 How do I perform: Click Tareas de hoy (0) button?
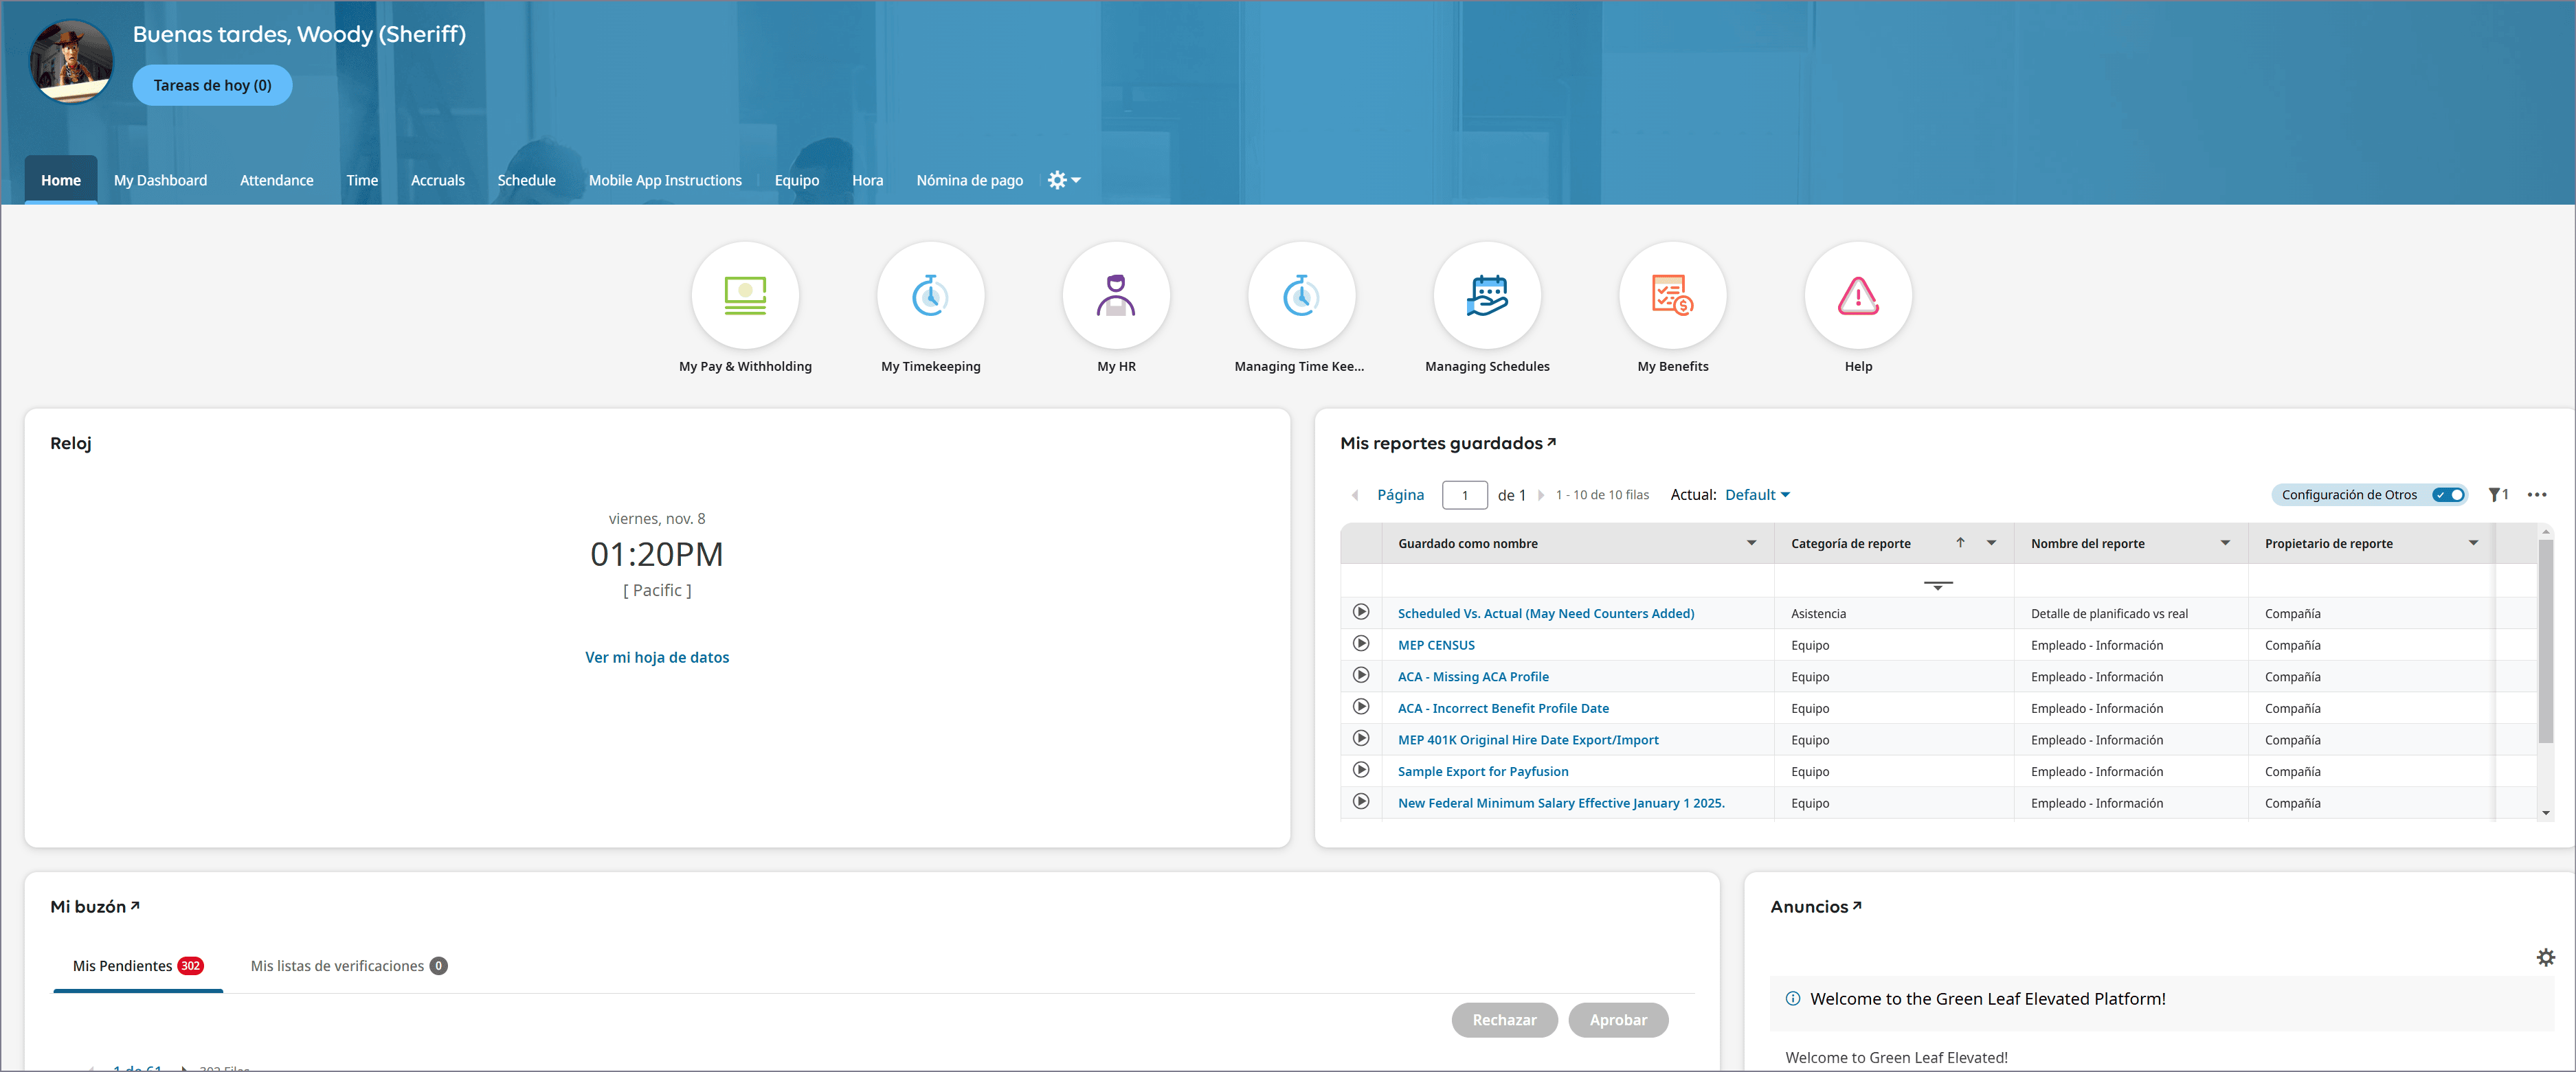tap(212, 86)
